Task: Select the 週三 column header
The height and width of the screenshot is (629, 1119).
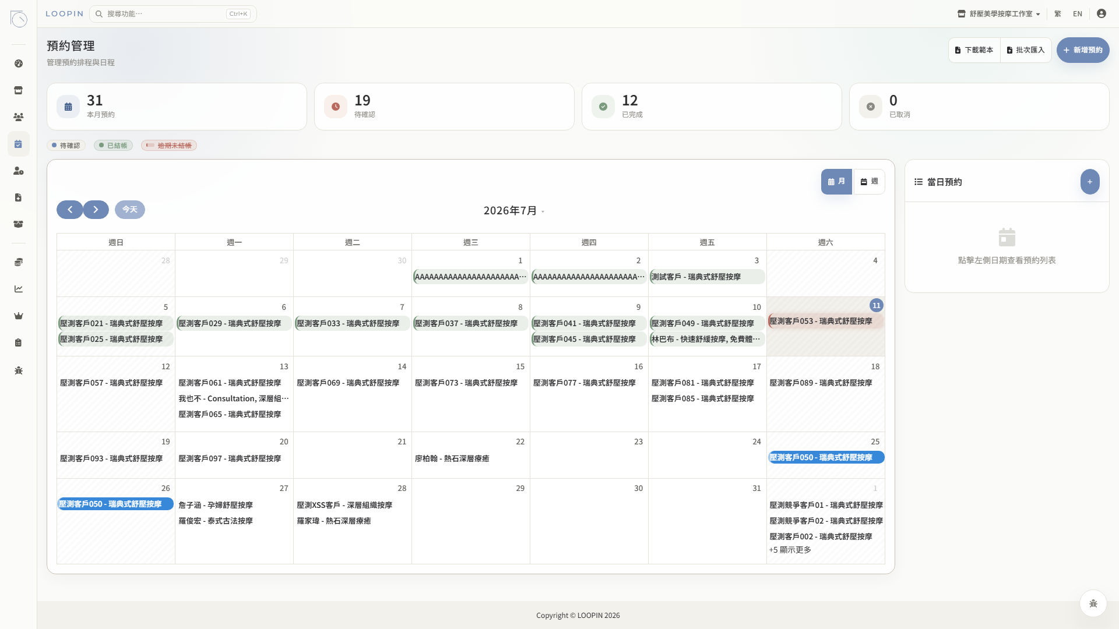Action: [470, 242]
